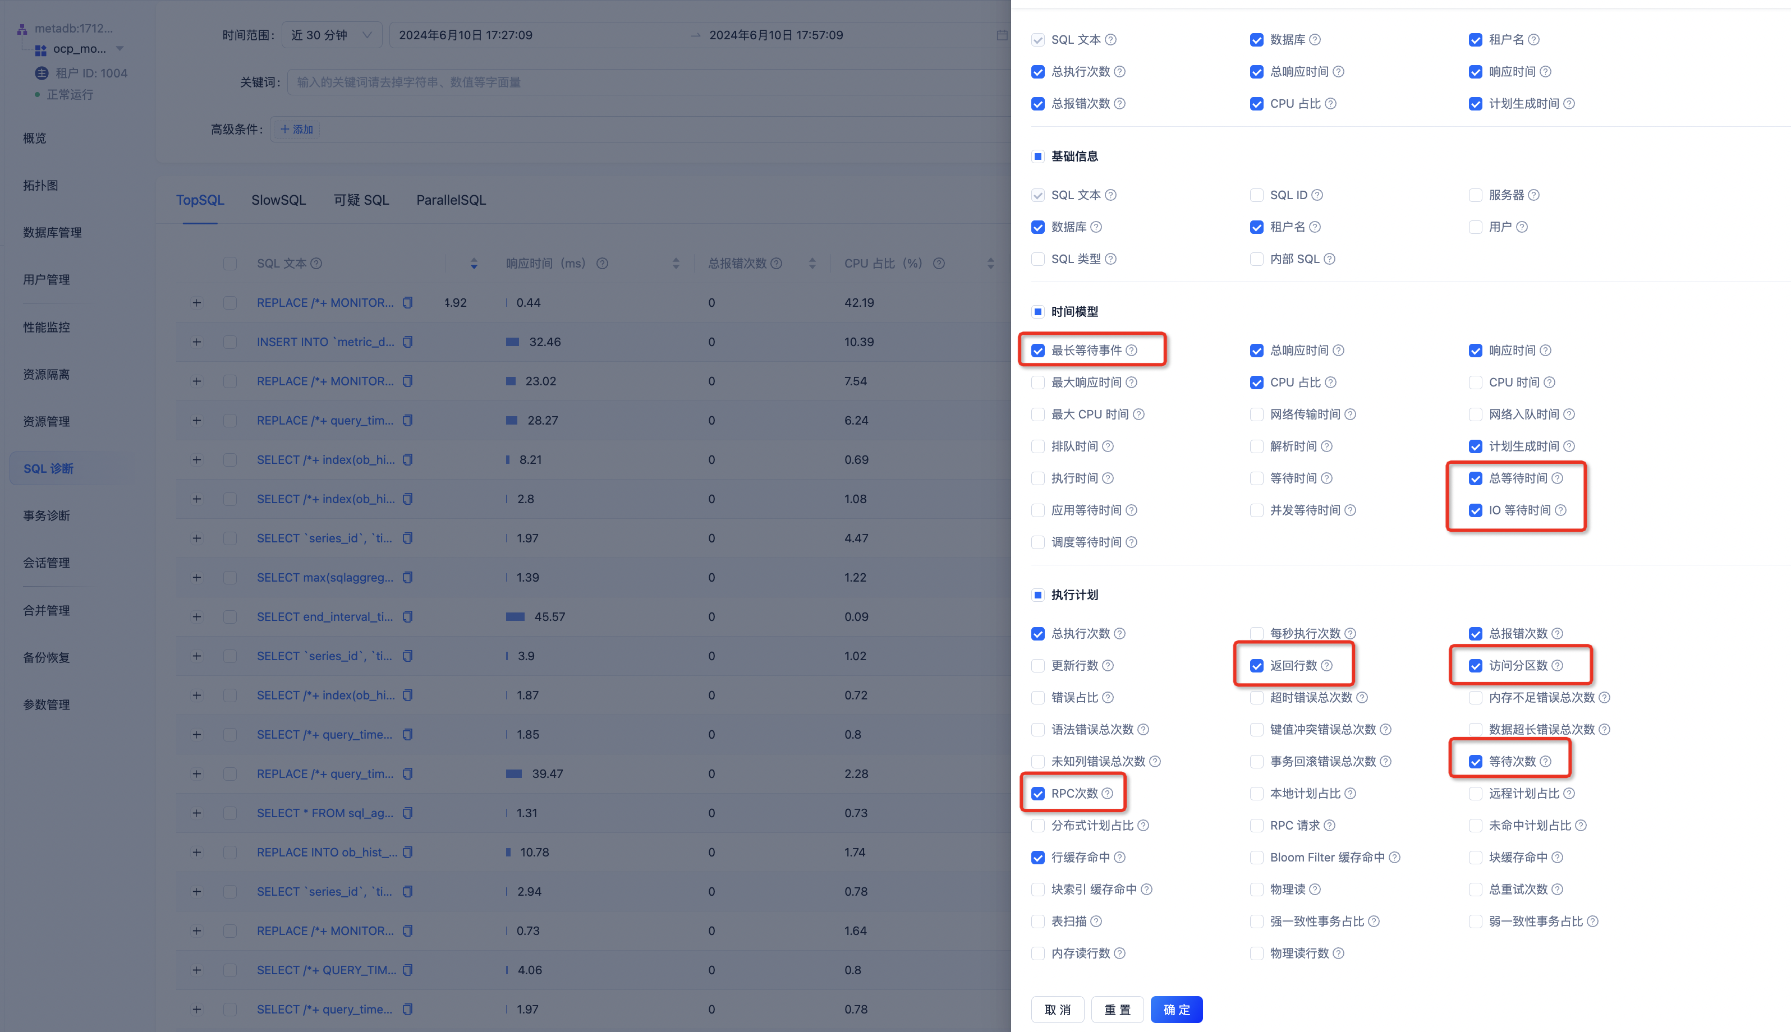Click help icon beside SQL ID option
Image resolution: width=1791 pixels, height=1032 pixels.
(1317, 195)
